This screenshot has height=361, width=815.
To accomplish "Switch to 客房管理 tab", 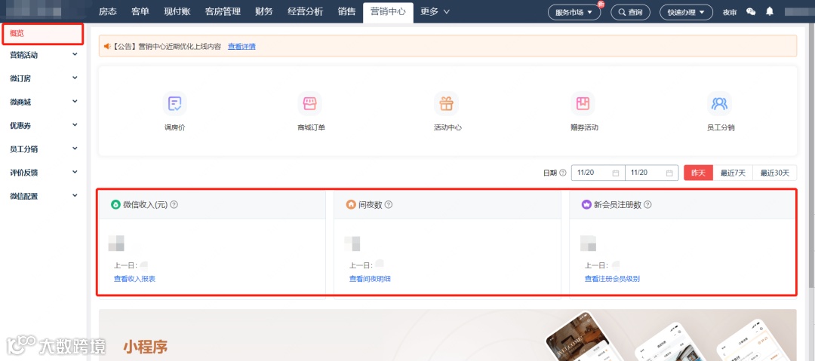I will (223, 11).
